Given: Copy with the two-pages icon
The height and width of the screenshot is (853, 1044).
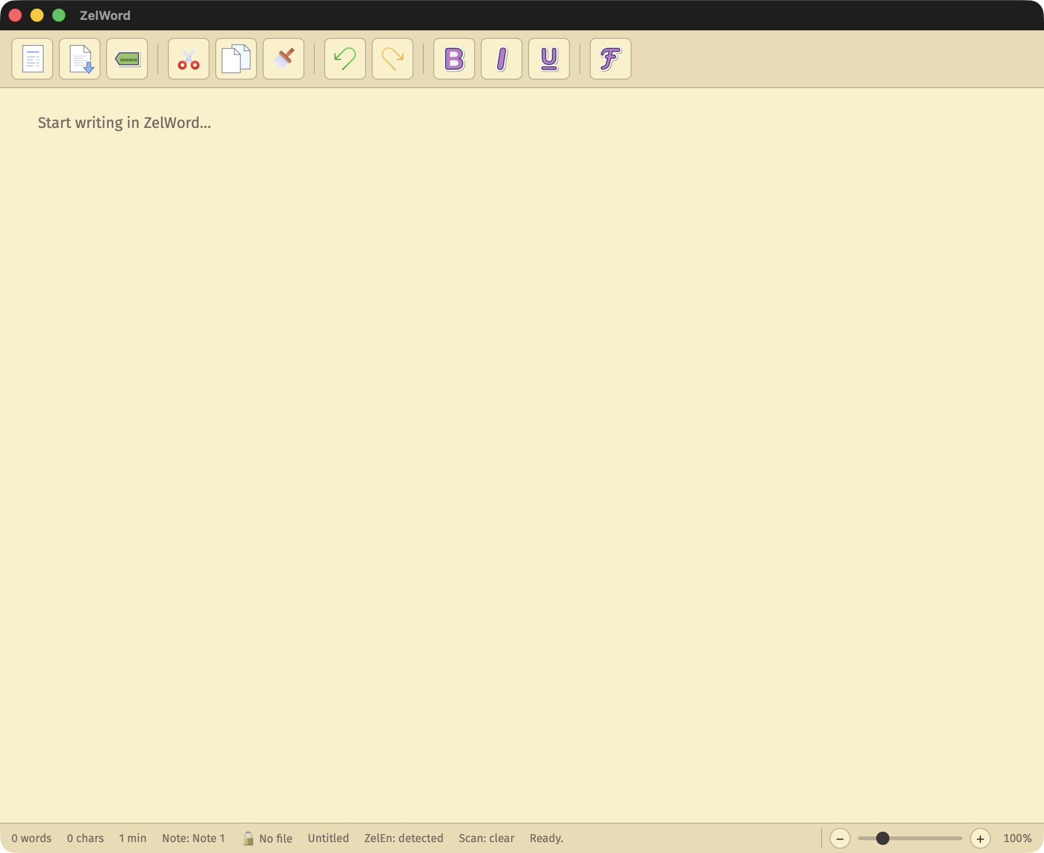Looking at the screenshot, I should (x=236, y=59).
